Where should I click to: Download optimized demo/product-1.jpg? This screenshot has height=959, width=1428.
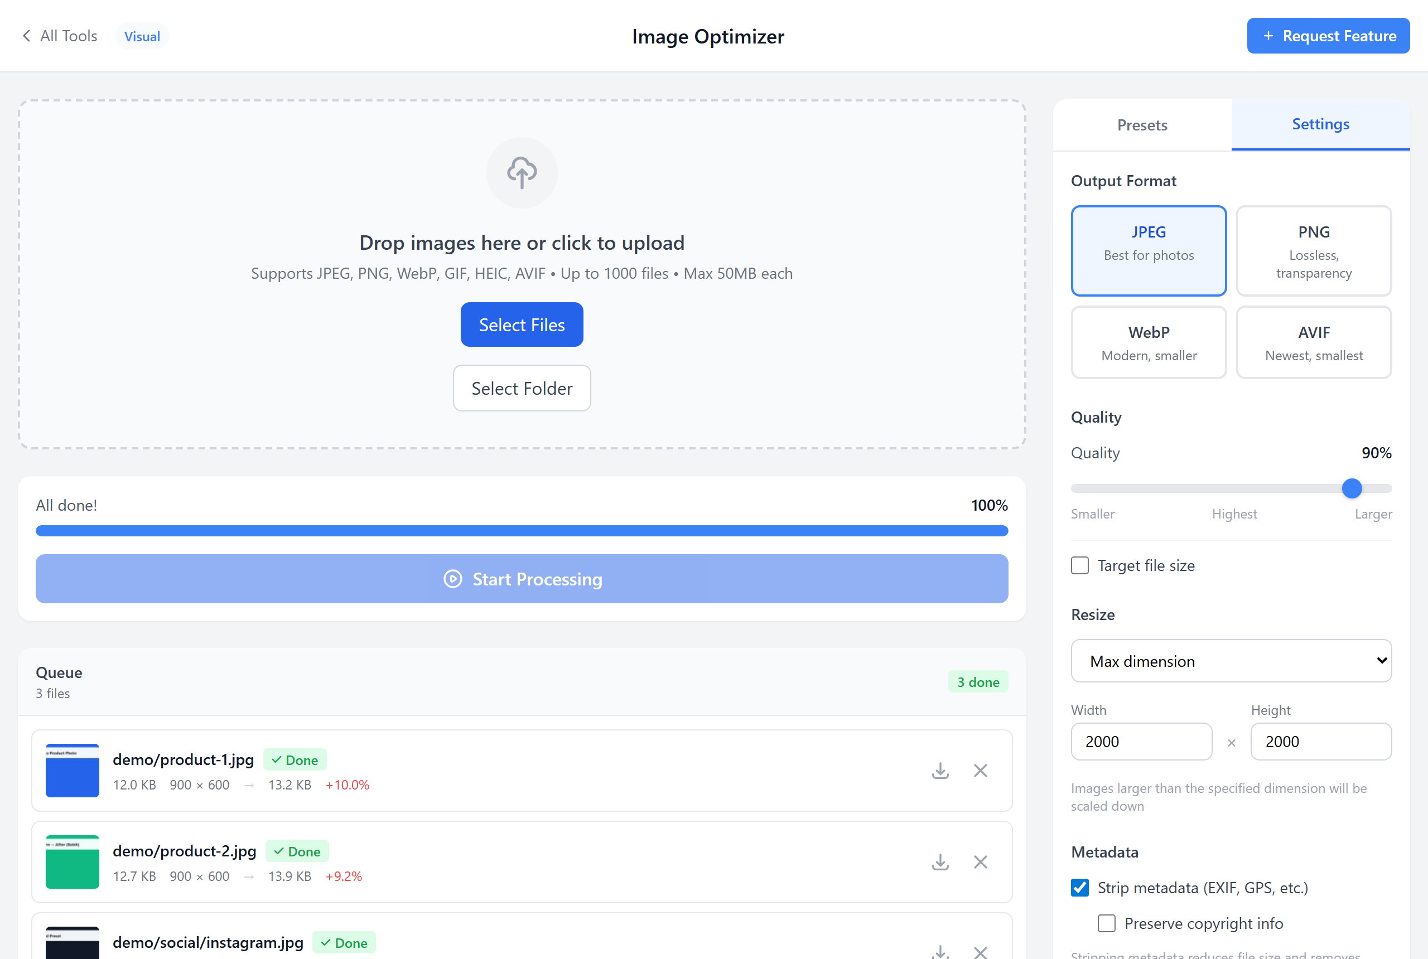tap(940, 771)
